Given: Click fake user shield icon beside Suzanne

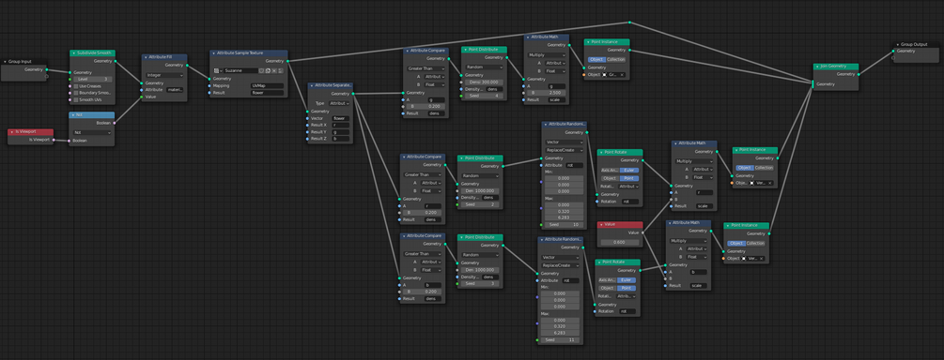Looking at the screenshot, I should point(261,70).
